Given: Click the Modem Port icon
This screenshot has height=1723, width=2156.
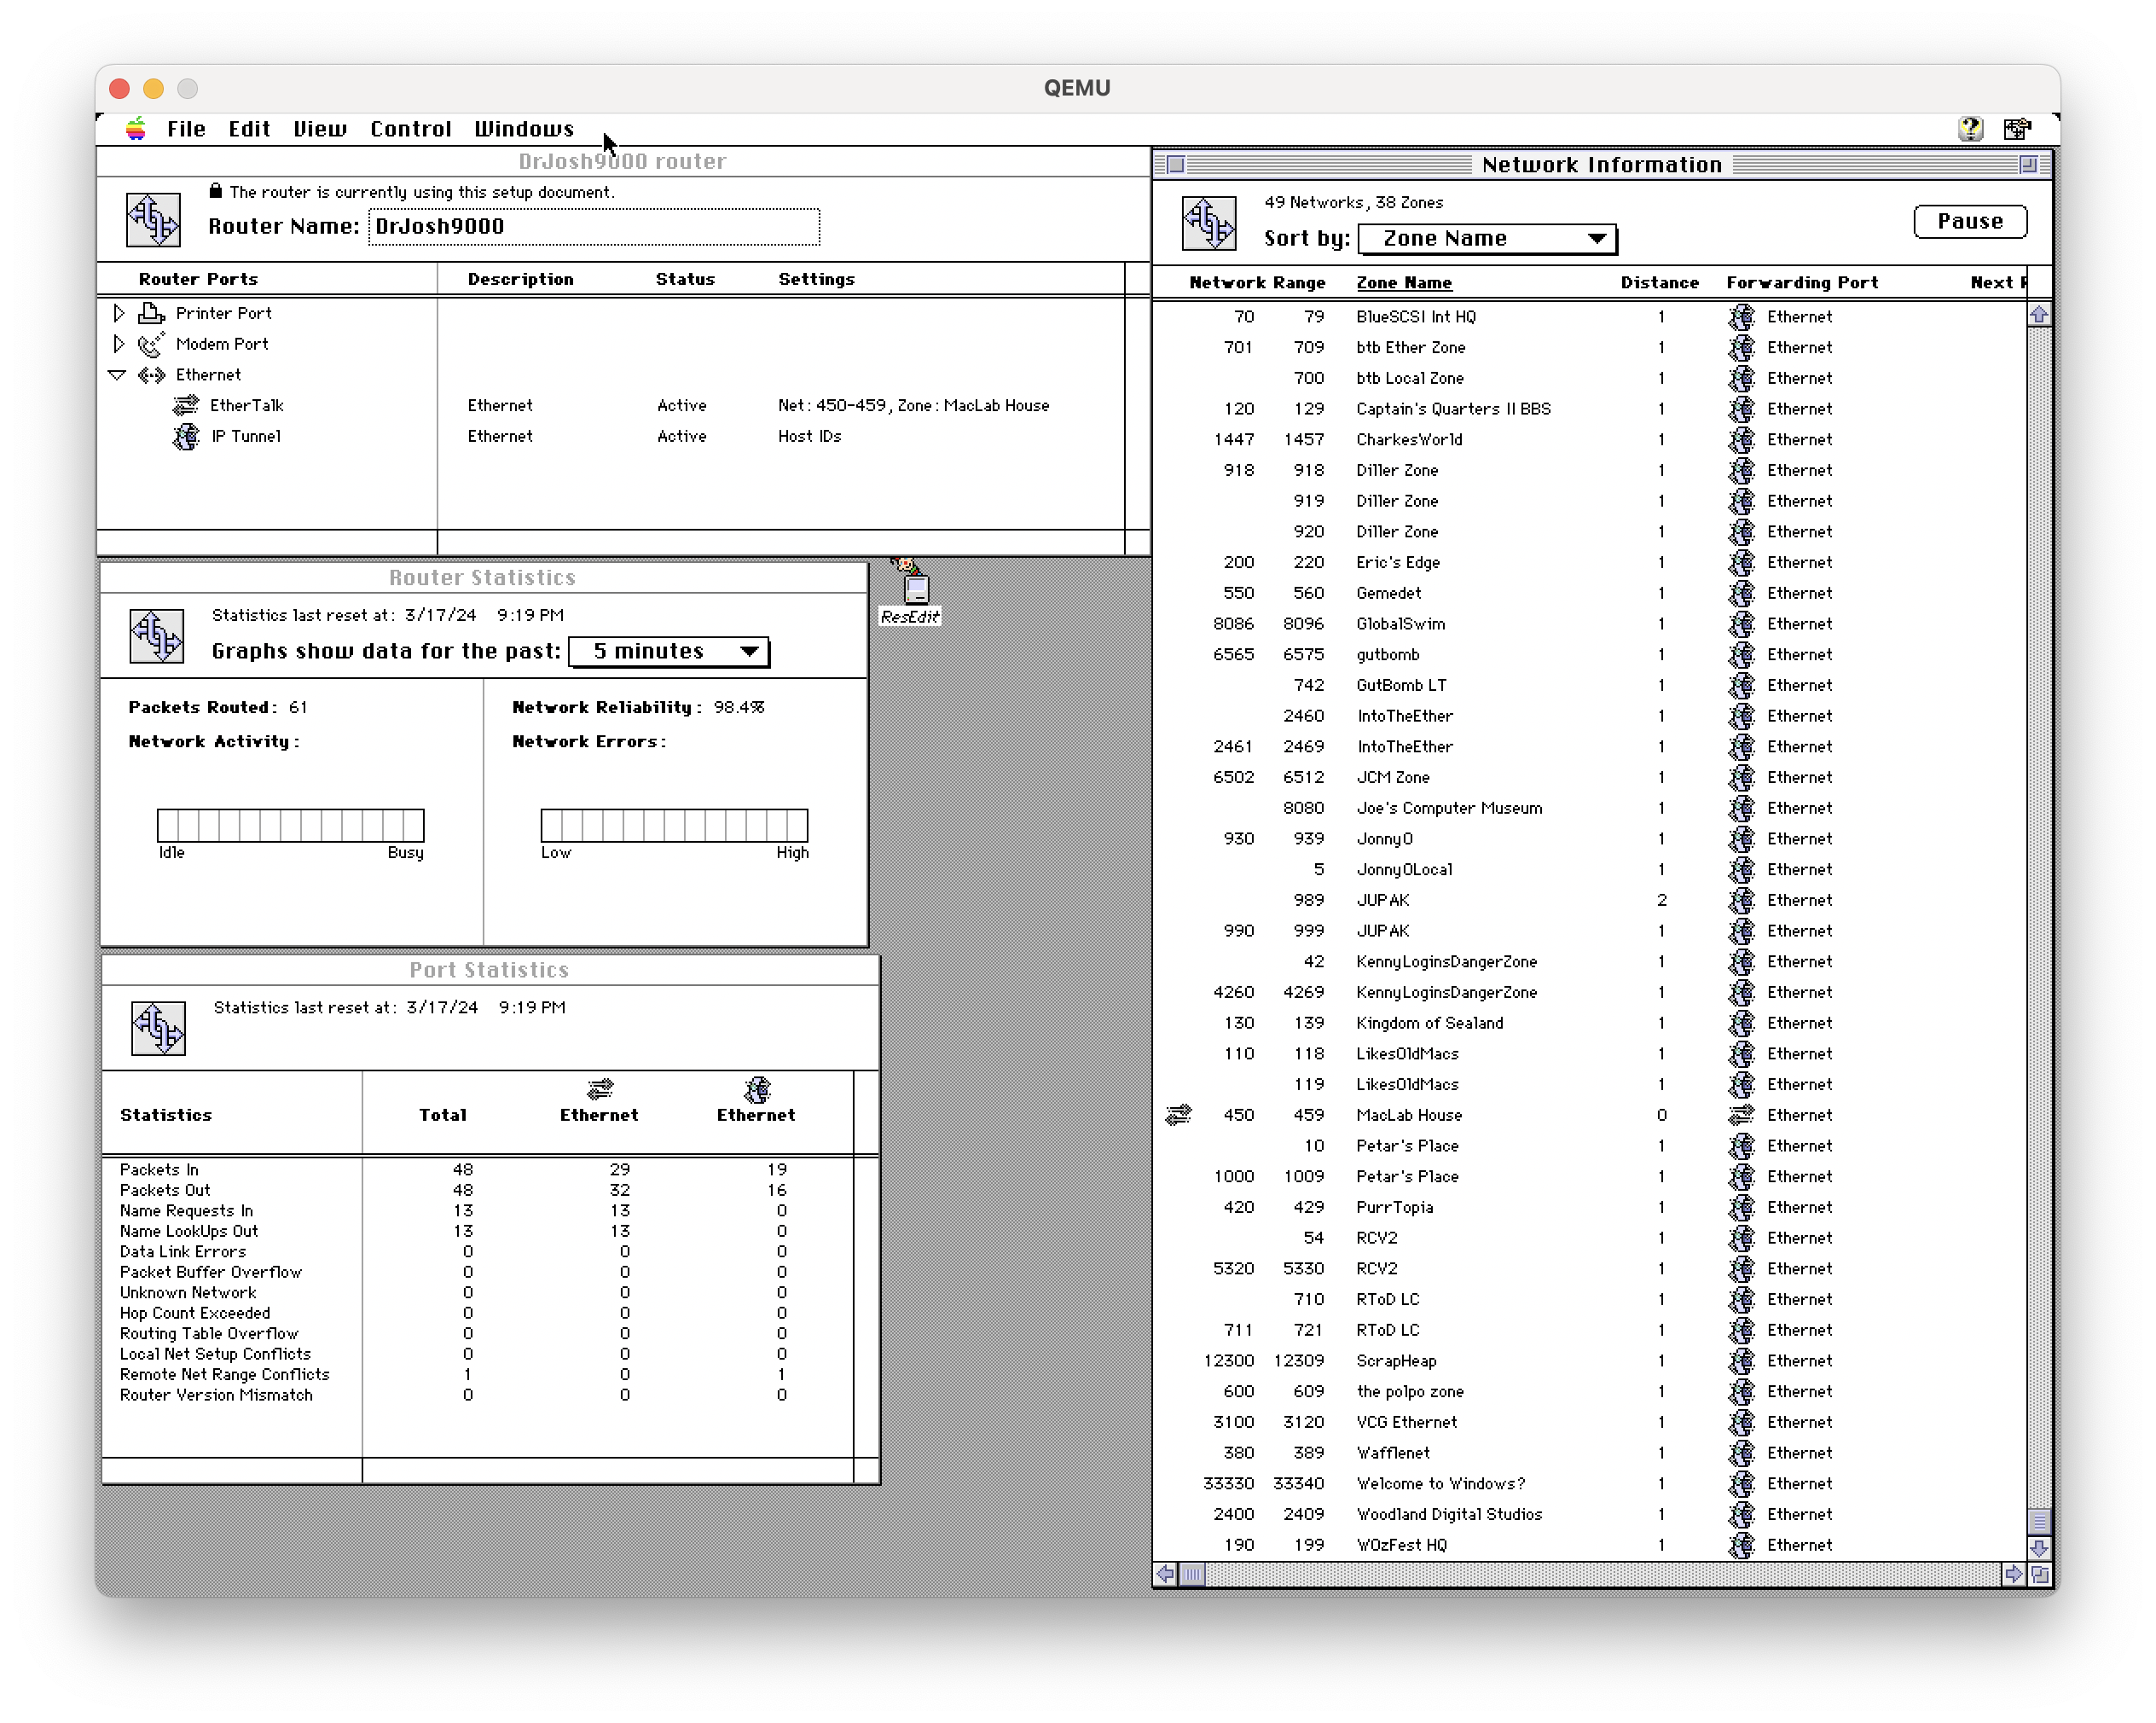Looking at the screenshot, I should (151, 344).
